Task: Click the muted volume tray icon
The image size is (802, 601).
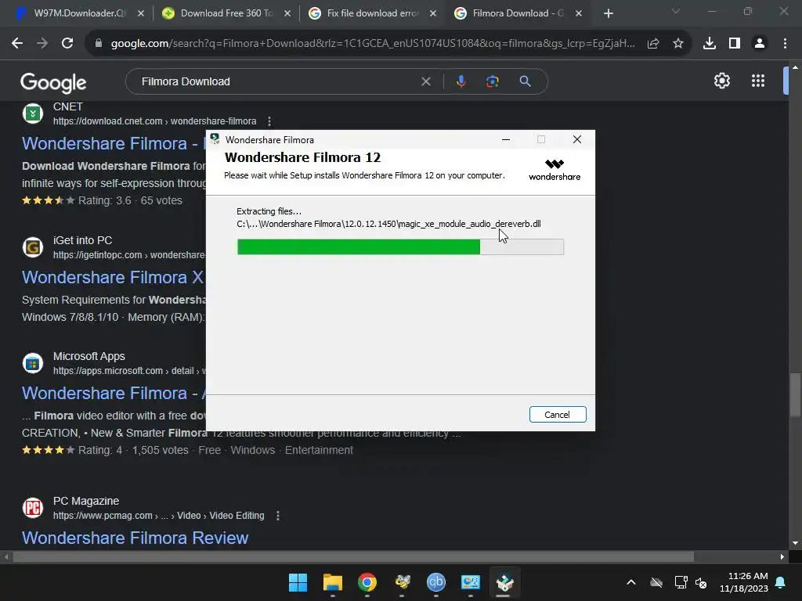Action: (701, 582)
